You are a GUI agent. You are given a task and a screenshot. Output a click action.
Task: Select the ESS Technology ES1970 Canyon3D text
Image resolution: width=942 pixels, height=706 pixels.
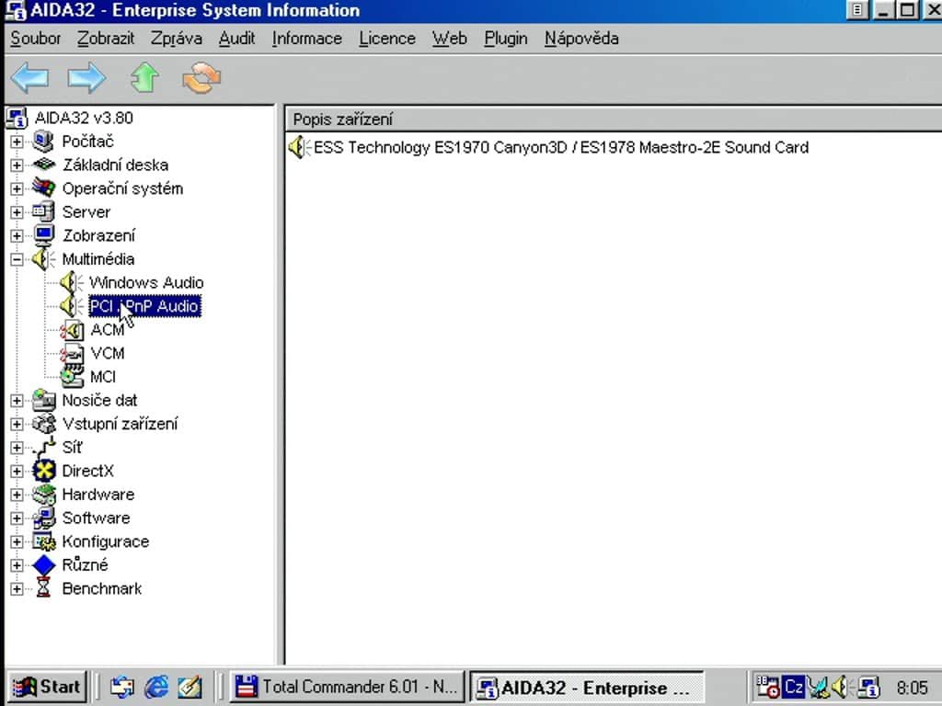[x=441, y=147]
